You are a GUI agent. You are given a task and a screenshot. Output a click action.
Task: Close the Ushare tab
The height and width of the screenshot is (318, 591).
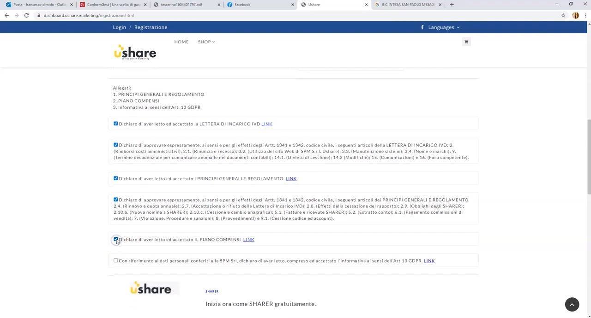(367, 5)
